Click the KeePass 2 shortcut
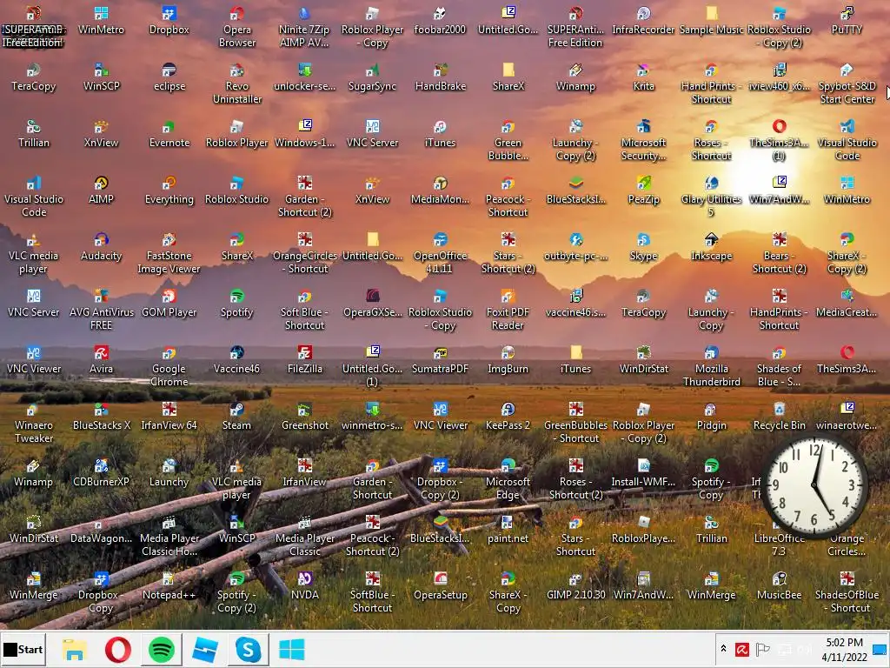 click(x=508, y=417)
